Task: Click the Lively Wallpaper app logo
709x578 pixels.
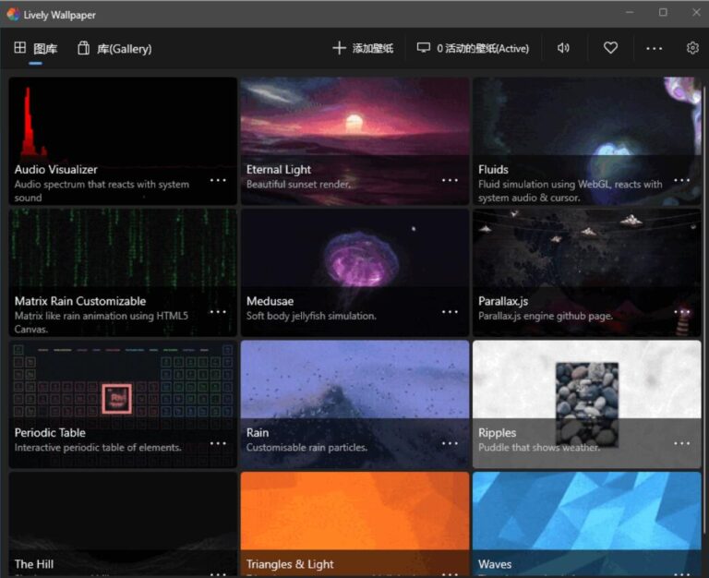Action: click(12, 14)
